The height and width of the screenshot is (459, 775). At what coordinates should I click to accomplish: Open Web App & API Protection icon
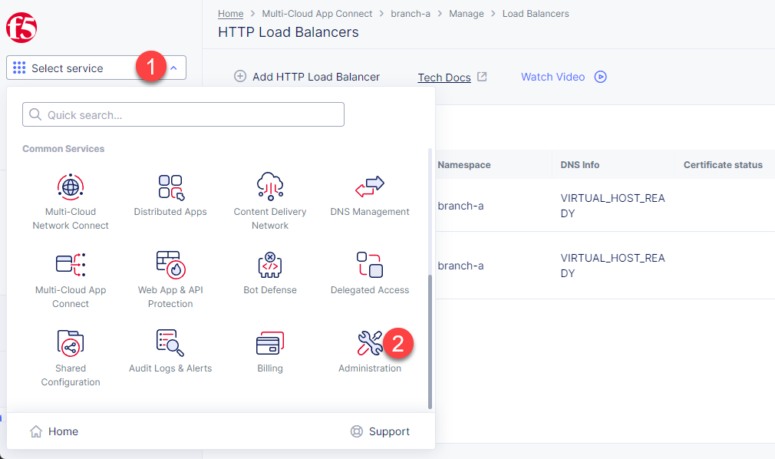(x=170, y=265)
